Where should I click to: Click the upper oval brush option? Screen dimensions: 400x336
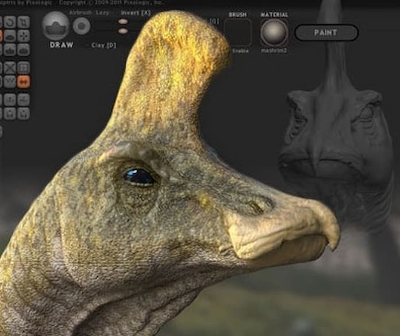[123, 22]
